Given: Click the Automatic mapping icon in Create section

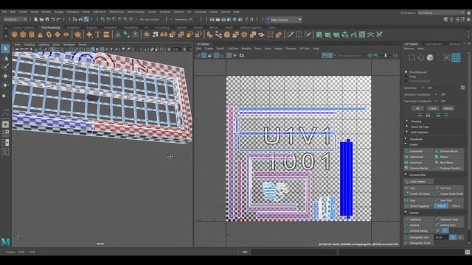Looking at the screenshot, I should click(x=406, y=151).
